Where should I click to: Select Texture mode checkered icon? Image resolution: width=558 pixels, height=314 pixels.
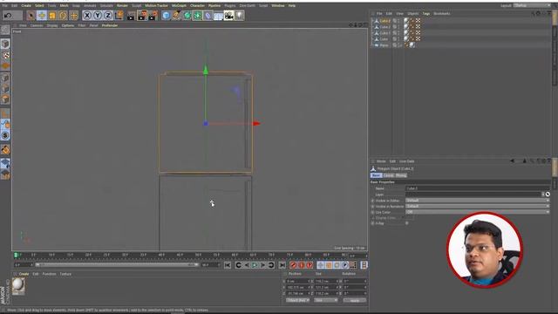(x=5, y=55)
